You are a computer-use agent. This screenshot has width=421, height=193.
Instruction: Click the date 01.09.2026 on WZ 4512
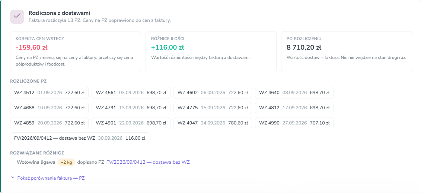[x=50, y=93]
